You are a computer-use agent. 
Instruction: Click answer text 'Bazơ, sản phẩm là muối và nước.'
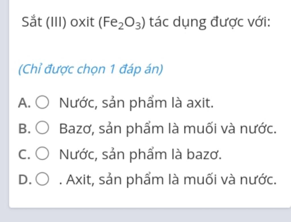[x=168, y=128]
